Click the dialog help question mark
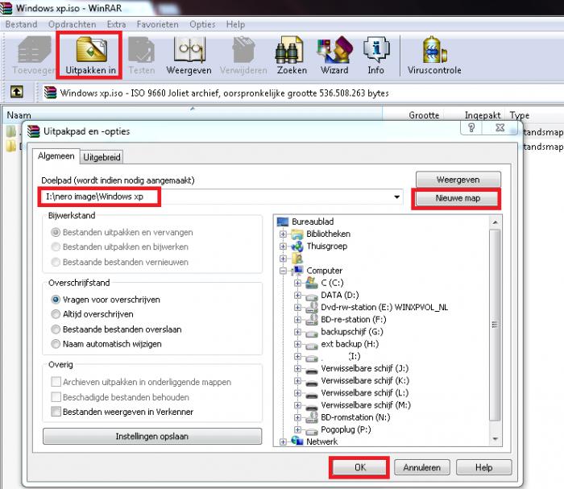The image size is (564, 489). pos(471,127)
